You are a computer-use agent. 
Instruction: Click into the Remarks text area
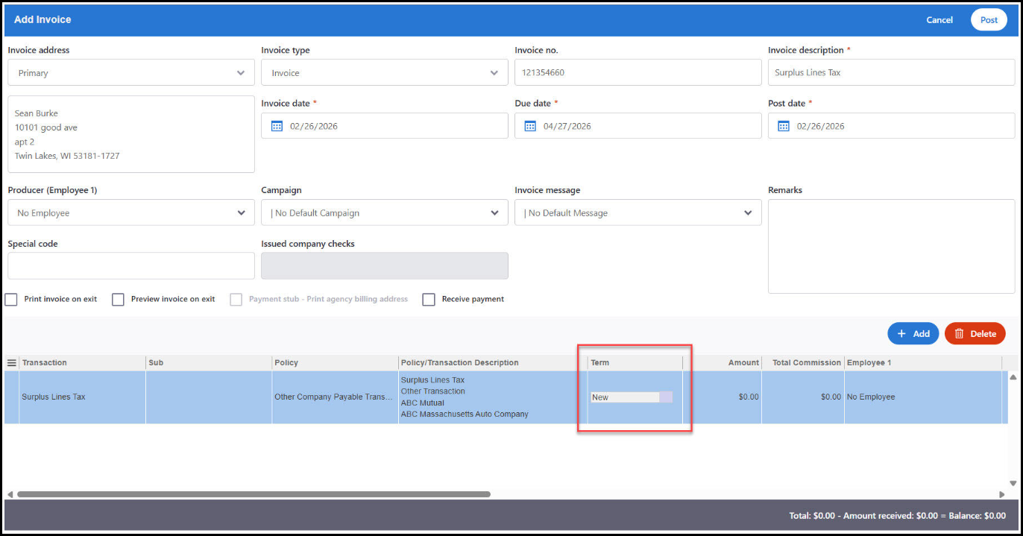[x=891, y=246]
